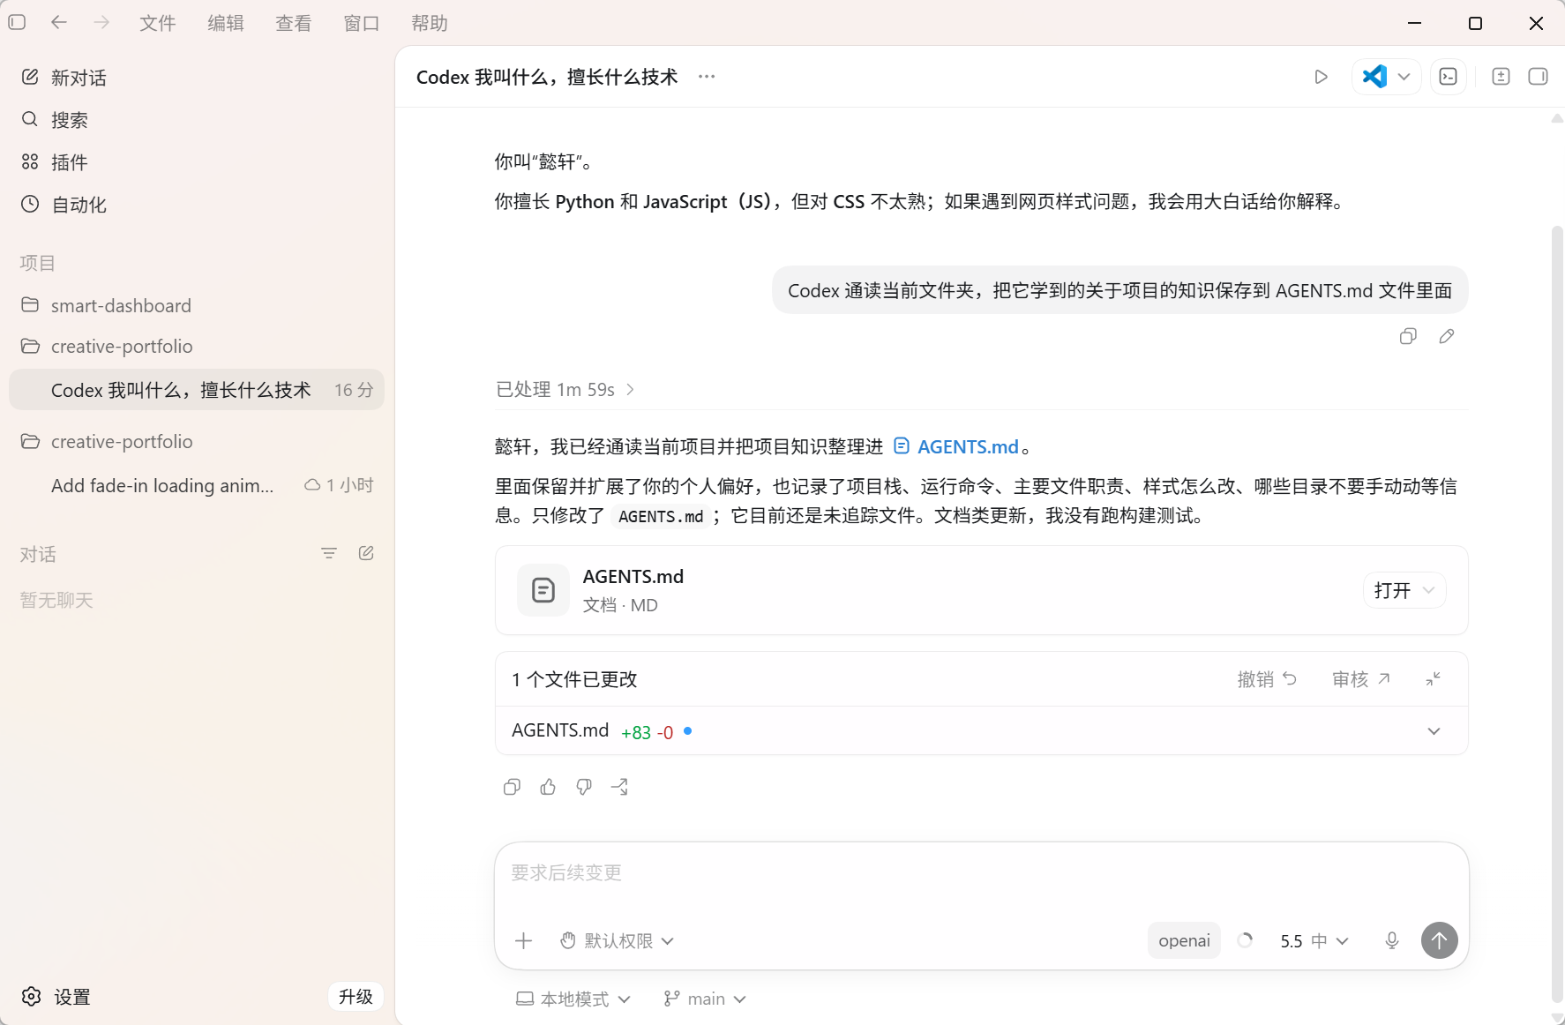
Task: Open the 5.5 中 model dropdown
Action: [1314, 941]
